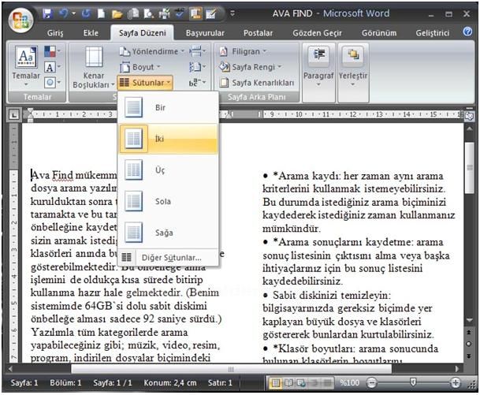This screenshot has width=480, height=395.
Task: Switch to draft view
Action: [327, 382]
